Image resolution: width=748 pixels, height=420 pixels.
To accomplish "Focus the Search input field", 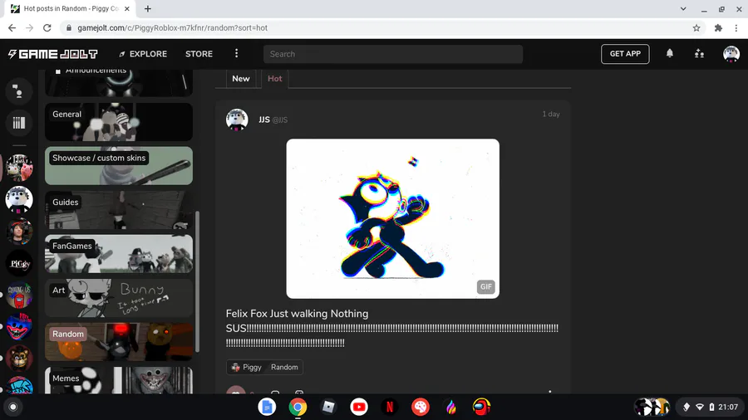I will [393, 54].
